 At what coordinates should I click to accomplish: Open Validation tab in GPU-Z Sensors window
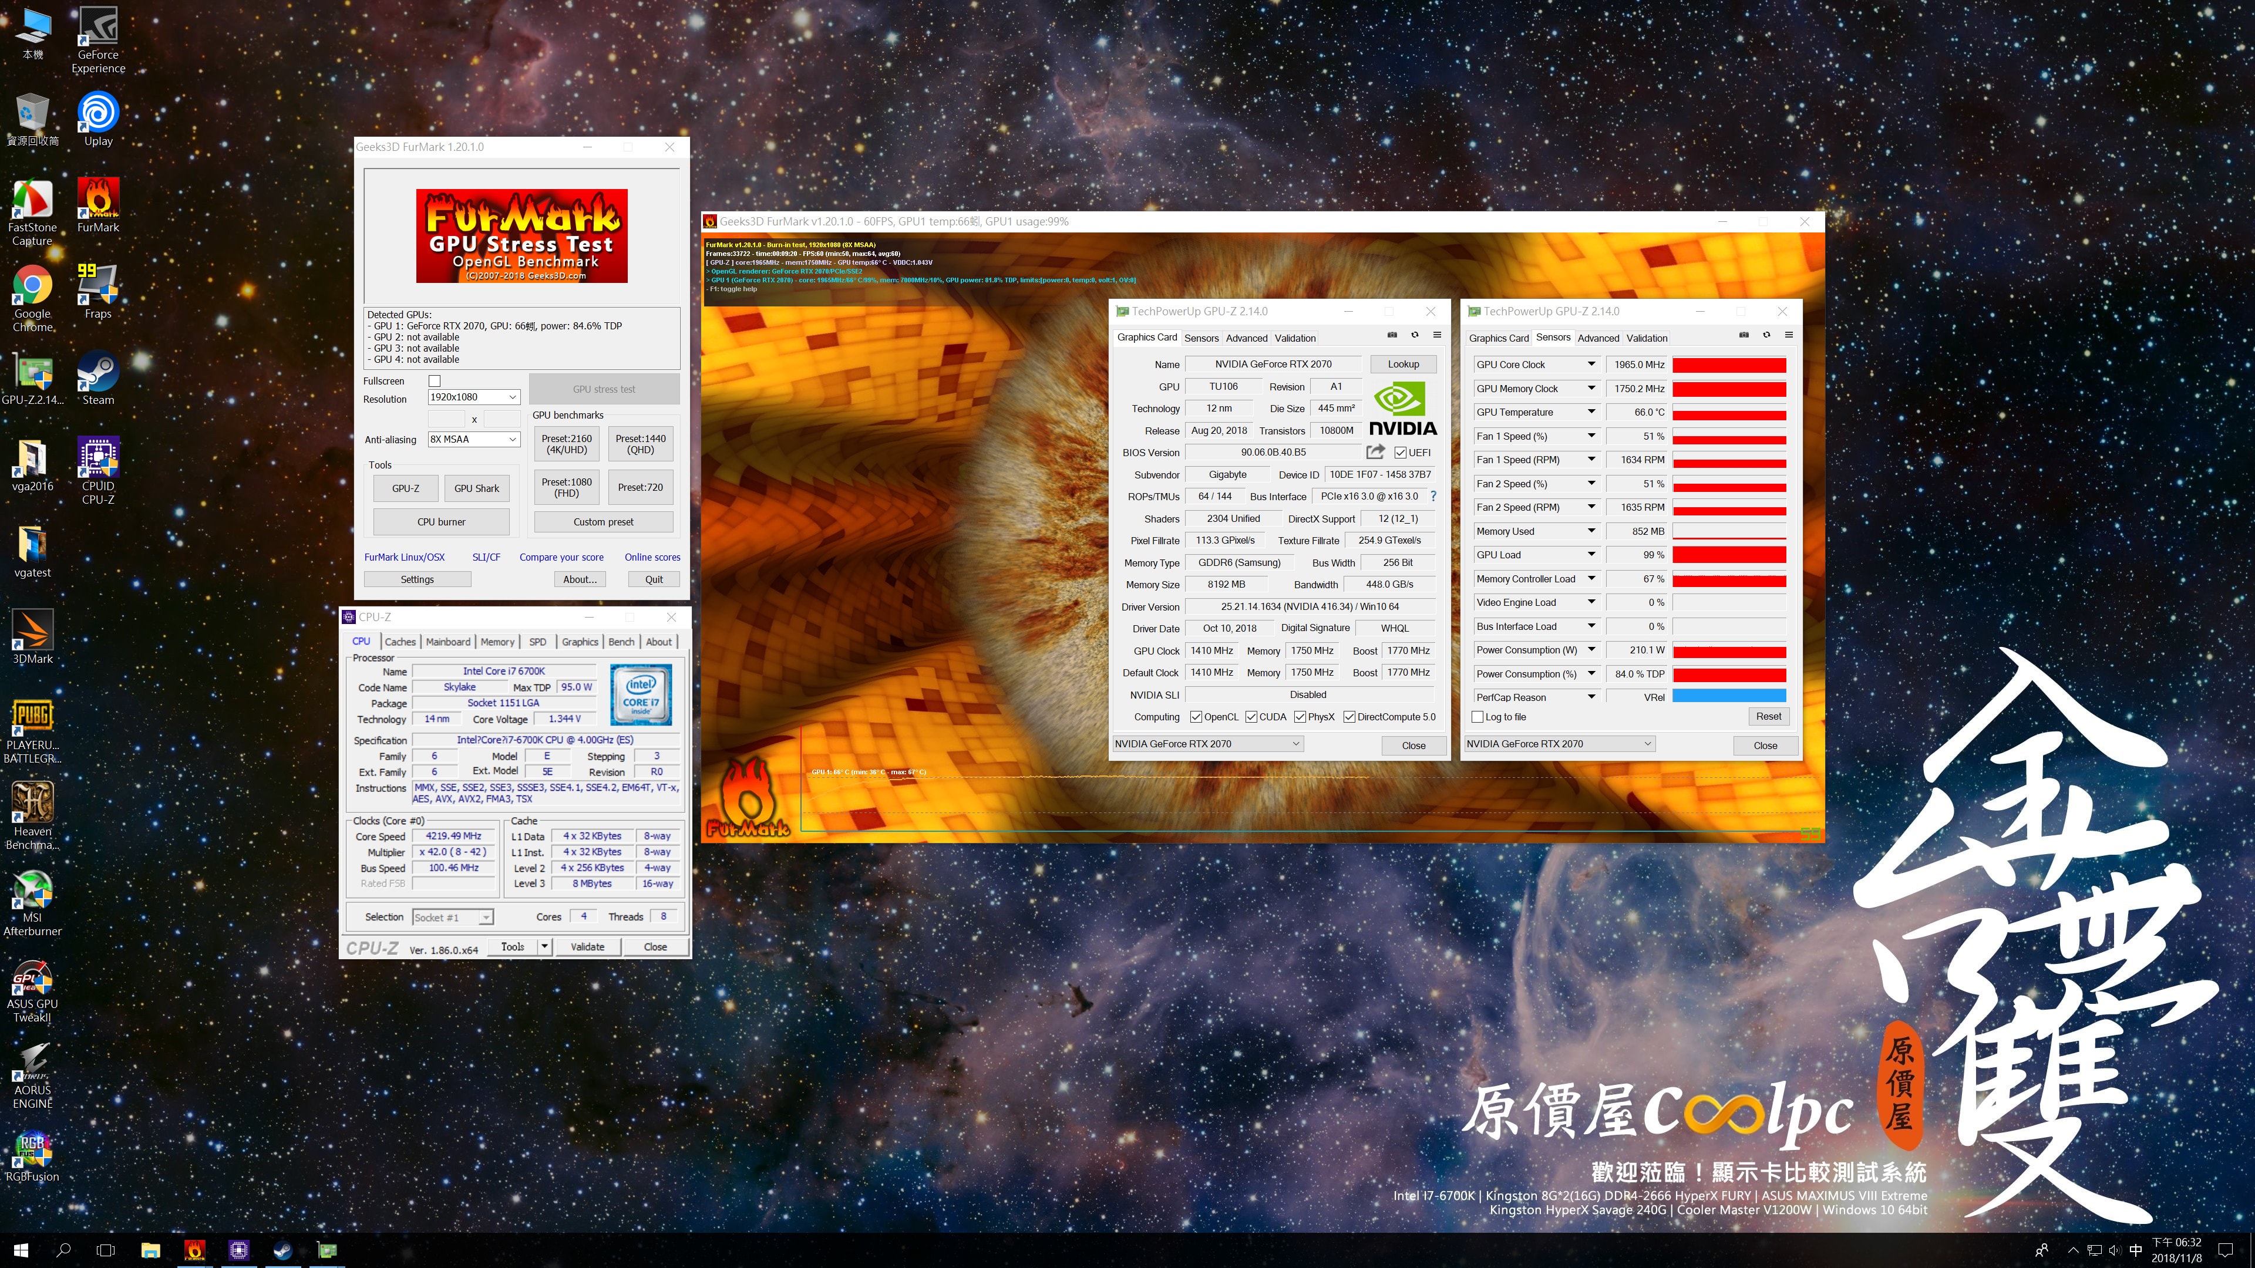pos(1647,338)
